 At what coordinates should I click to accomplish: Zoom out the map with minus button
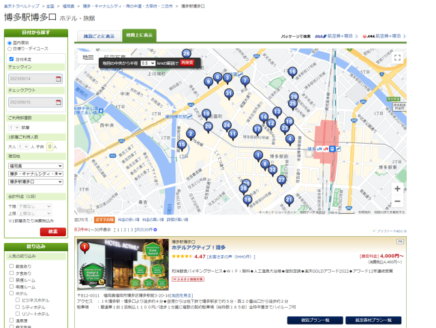[x=397, y=201]
